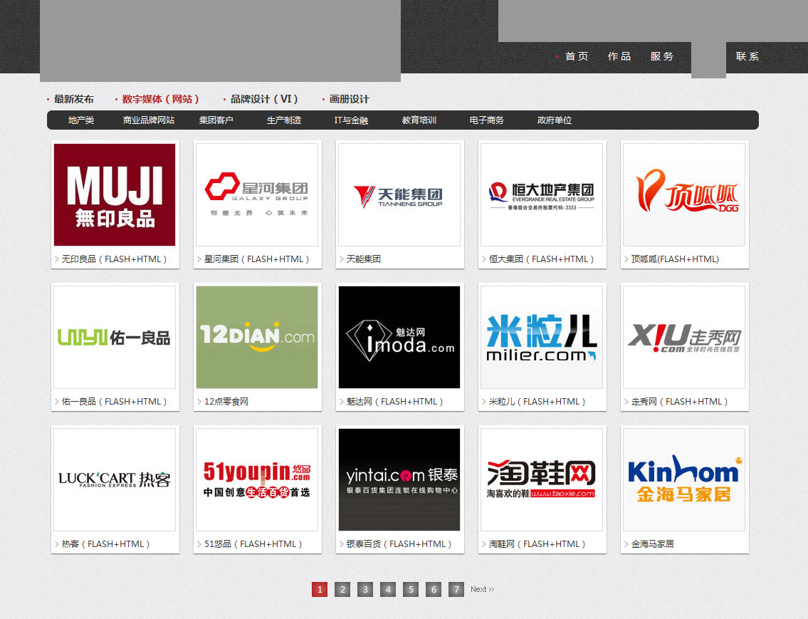Screen dimensions: 808x619
Task: Click the 无印良品（FLASH+HTML） caption link
Action: click(x=114, y=259)
